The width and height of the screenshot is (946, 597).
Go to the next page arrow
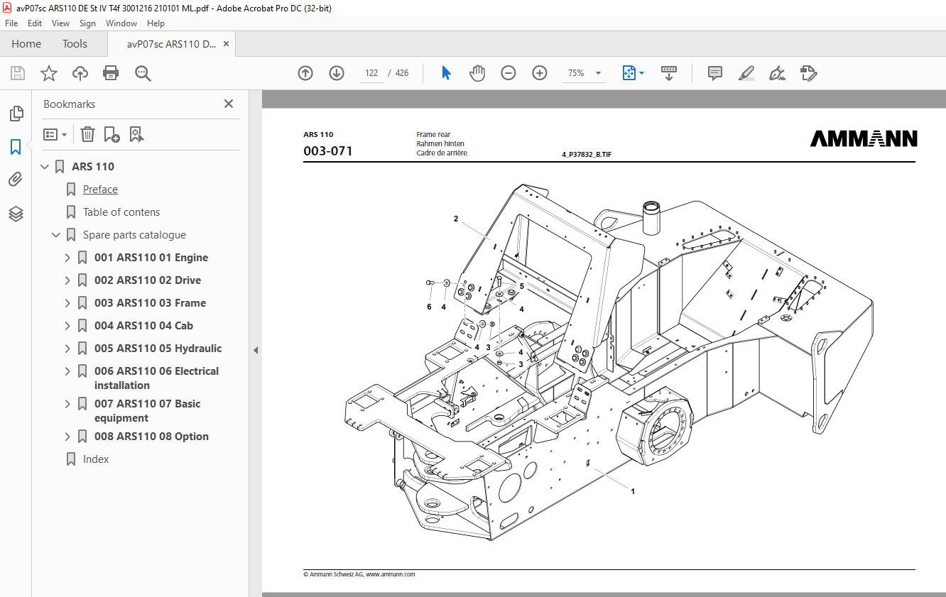[x=337, y=73]
